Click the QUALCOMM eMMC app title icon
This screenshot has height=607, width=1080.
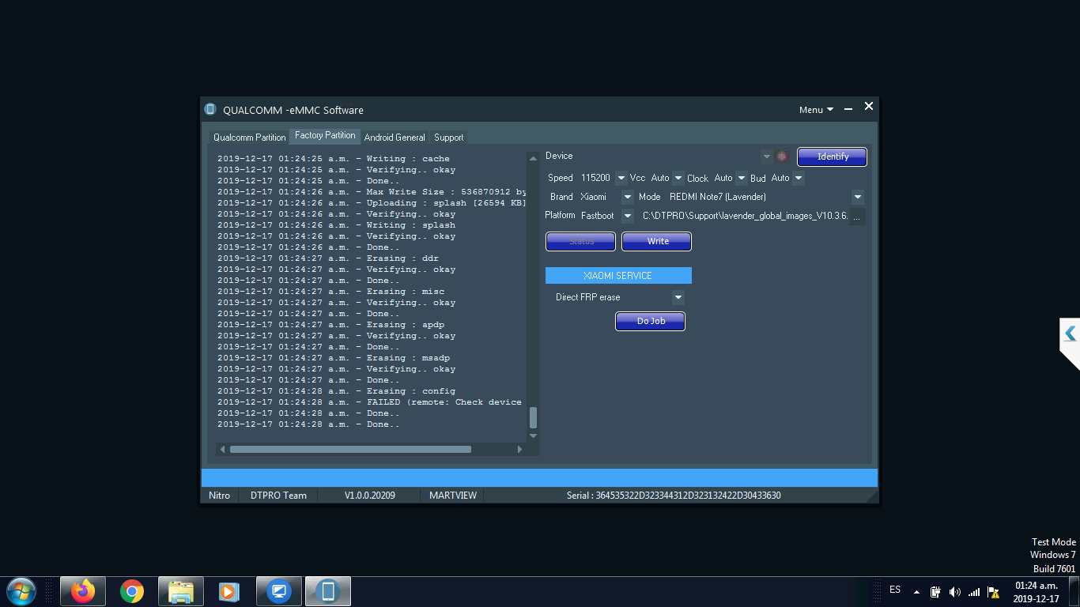[x=210, y=109]
